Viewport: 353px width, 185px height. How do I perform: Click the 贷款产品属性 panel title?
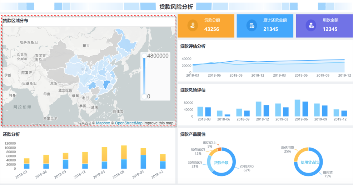tap(193, 134)
